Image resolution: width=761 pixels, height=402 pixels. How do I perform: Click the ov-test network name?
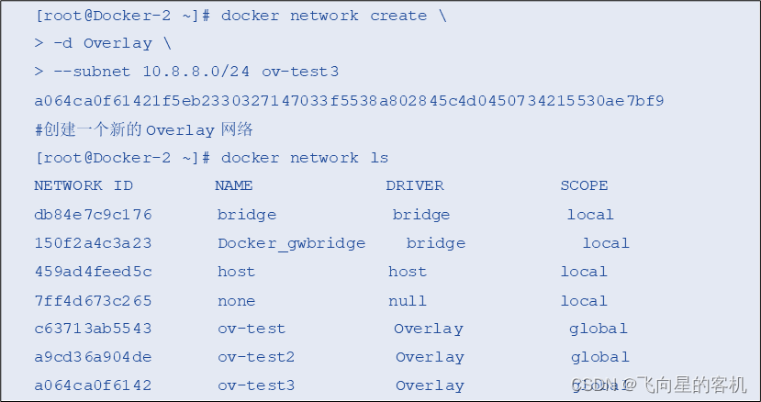pyautogui.click(x=252, y=329)
